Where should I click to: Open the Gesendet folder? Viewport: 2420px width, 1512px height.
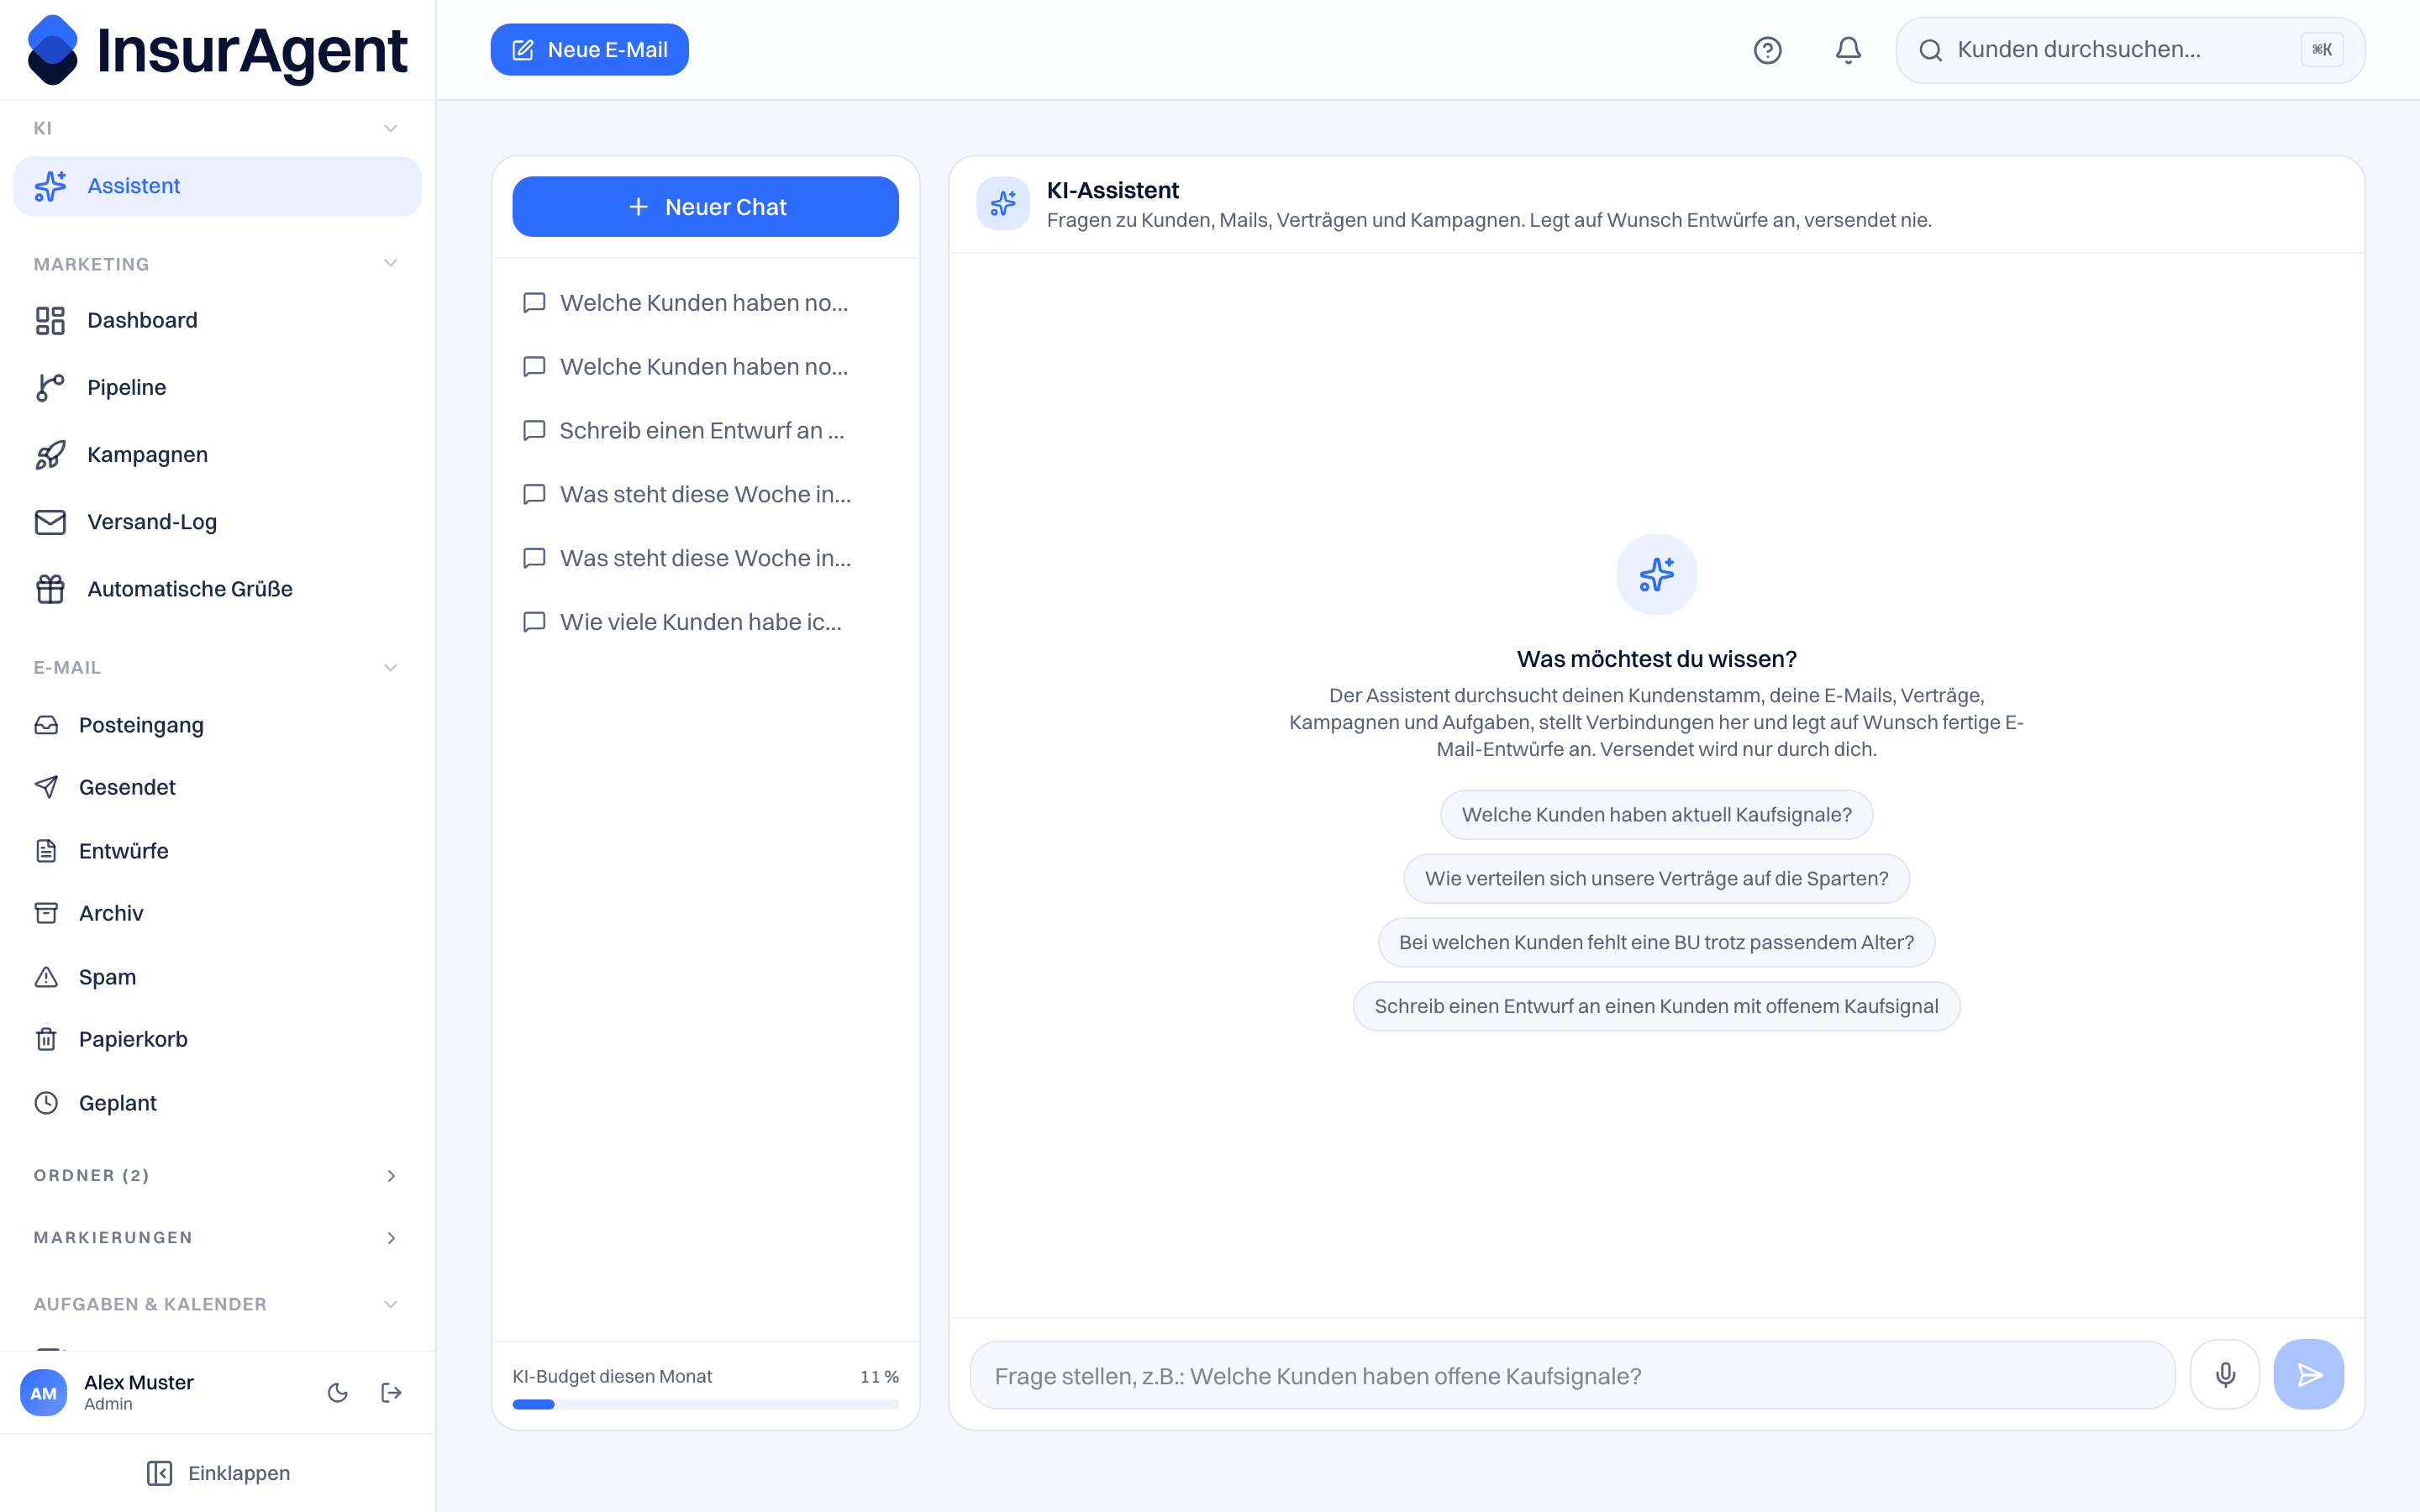217,787
